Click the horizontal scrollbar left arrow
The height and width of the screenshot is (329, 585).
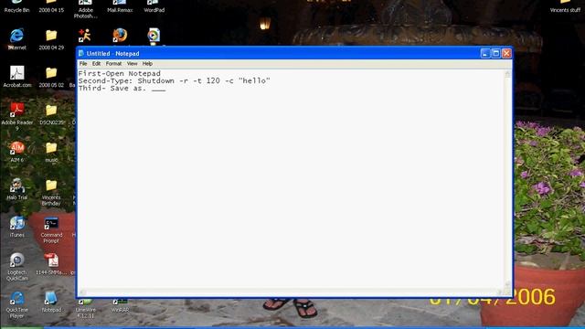click(82, 292)
